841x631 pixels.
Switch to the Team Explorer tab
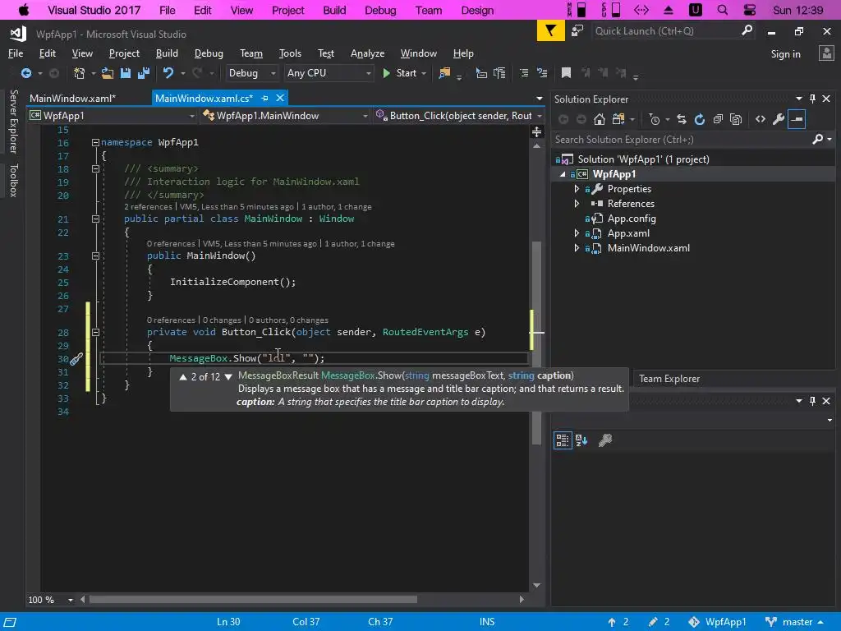(669, 378)
